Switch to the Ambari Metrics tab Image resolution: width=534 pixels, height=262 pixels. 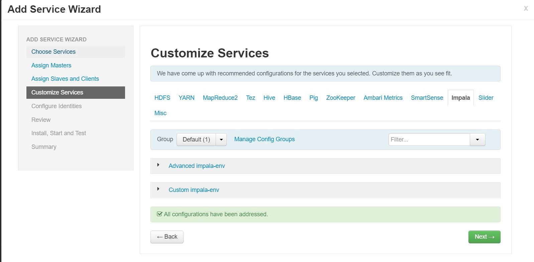(383, 98)
